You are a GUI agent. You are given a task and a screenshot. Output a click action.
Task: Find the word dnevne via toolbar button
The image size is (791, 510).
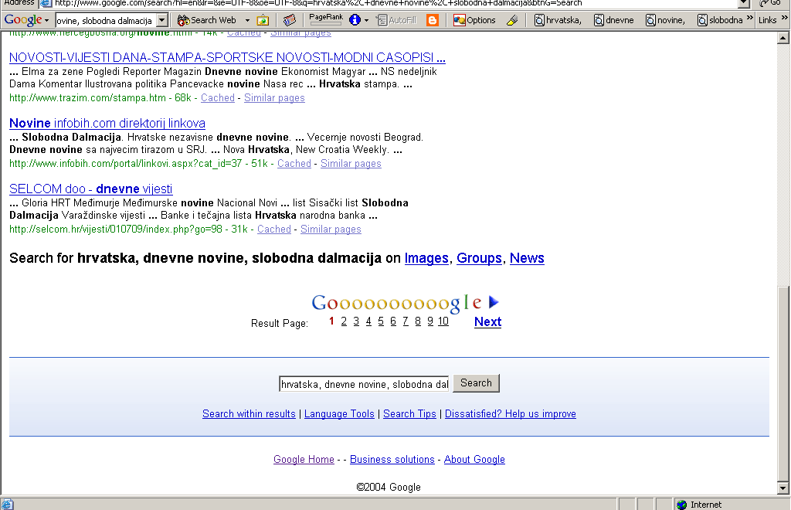pos(613,20)
